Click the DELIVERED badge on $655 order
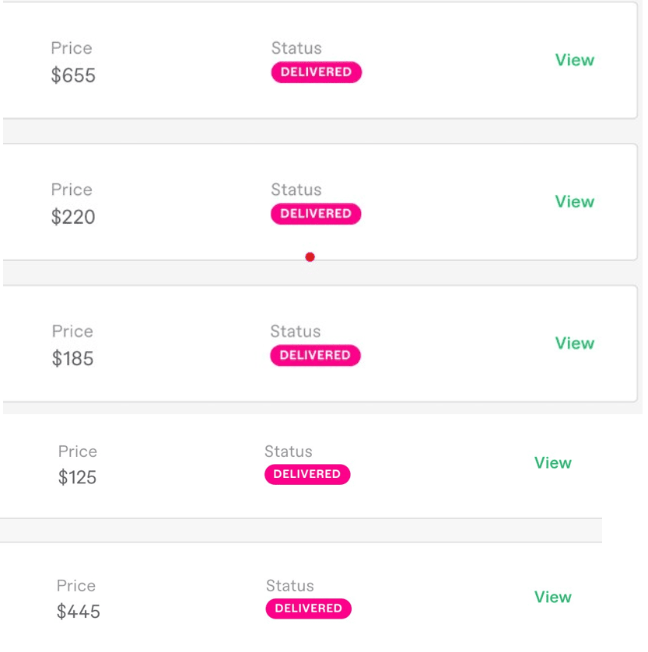Image resolution: width=648 pixels, height=652 pixels. 316,72
